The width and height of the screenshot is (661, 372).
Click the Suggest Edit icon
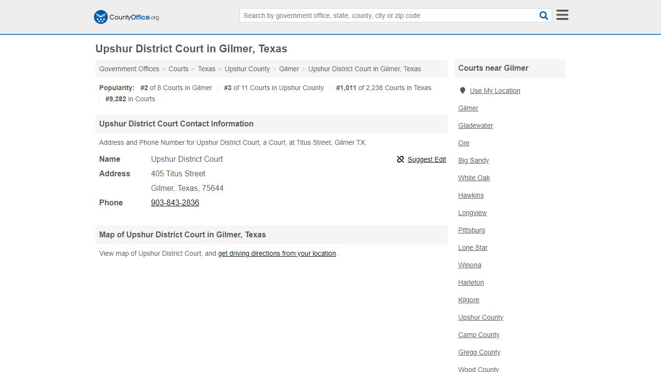pos(400,159)
